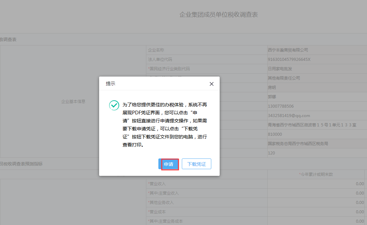Click the 其中:主营业务成本 amount field
367x225 pixels.
pos(316,221)
